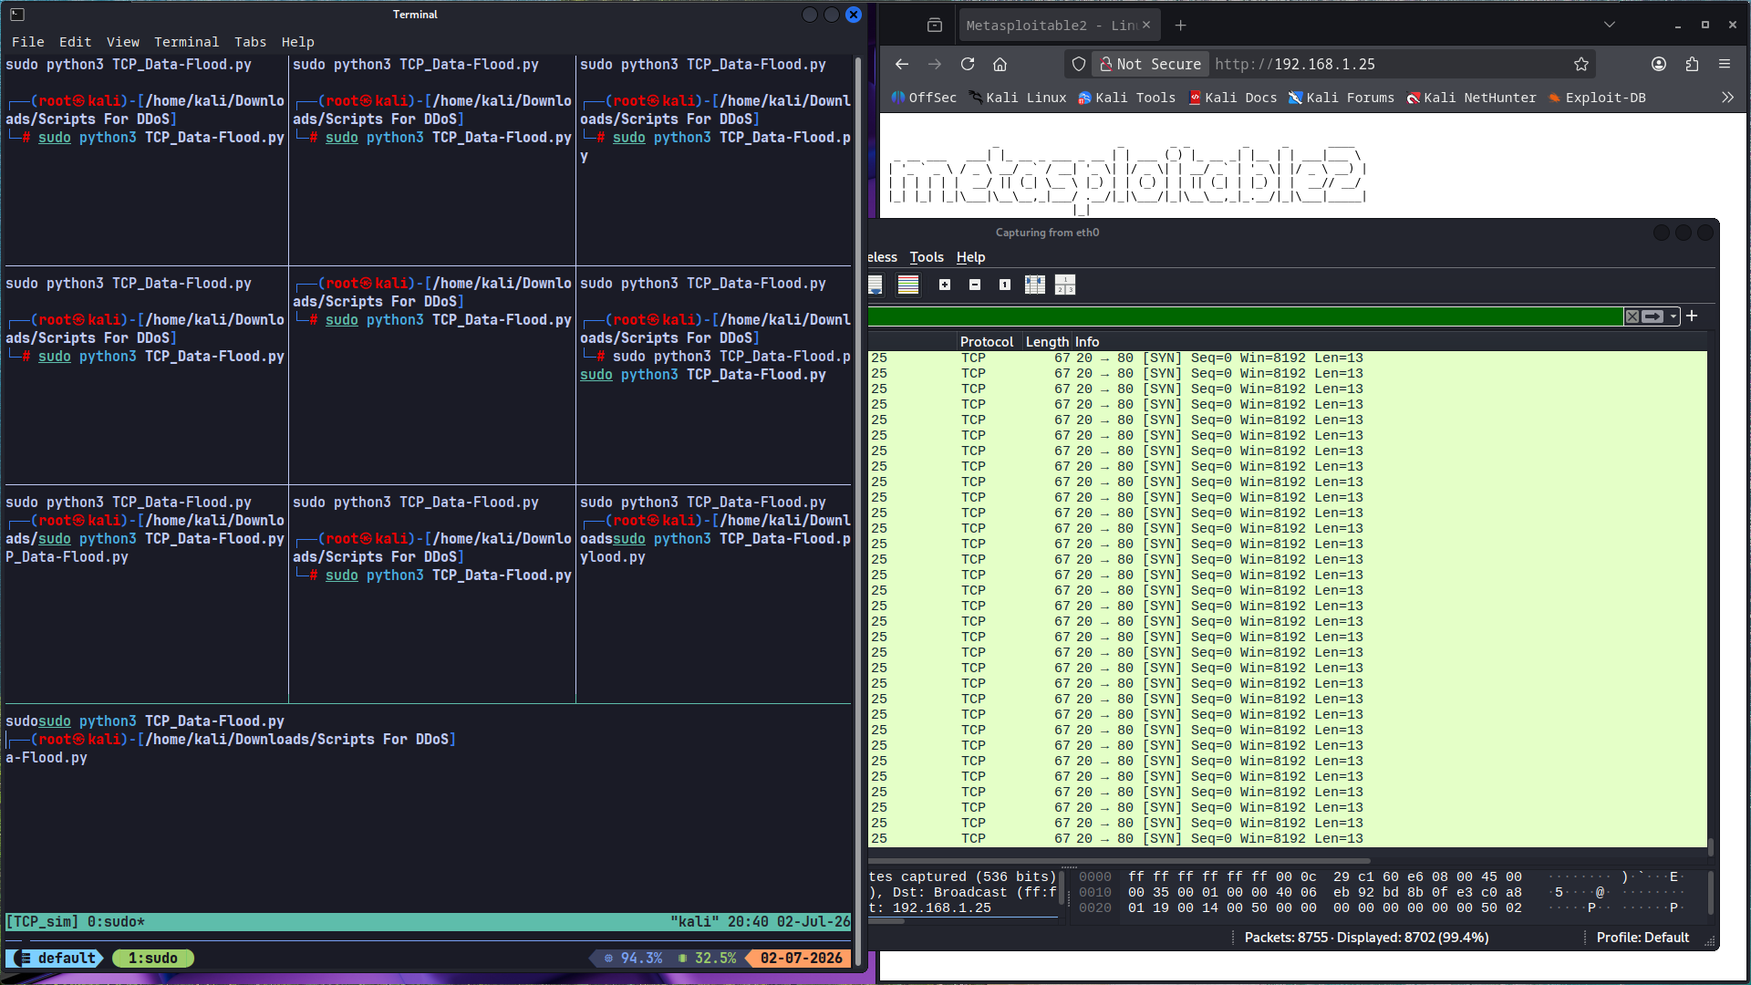This screenshot has width=1751, height=985.
Task: Apply the Wireshark display filter arrow
Action: click(1653, 316)
